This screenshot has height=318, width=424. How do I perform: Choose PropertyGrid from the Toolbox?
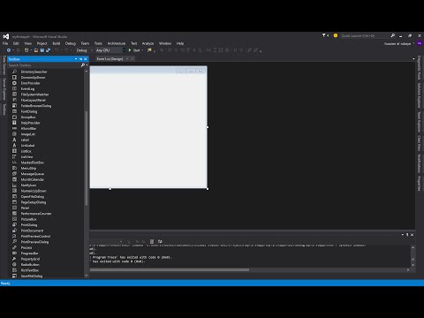pyautogui.click(x=30, y=259)
